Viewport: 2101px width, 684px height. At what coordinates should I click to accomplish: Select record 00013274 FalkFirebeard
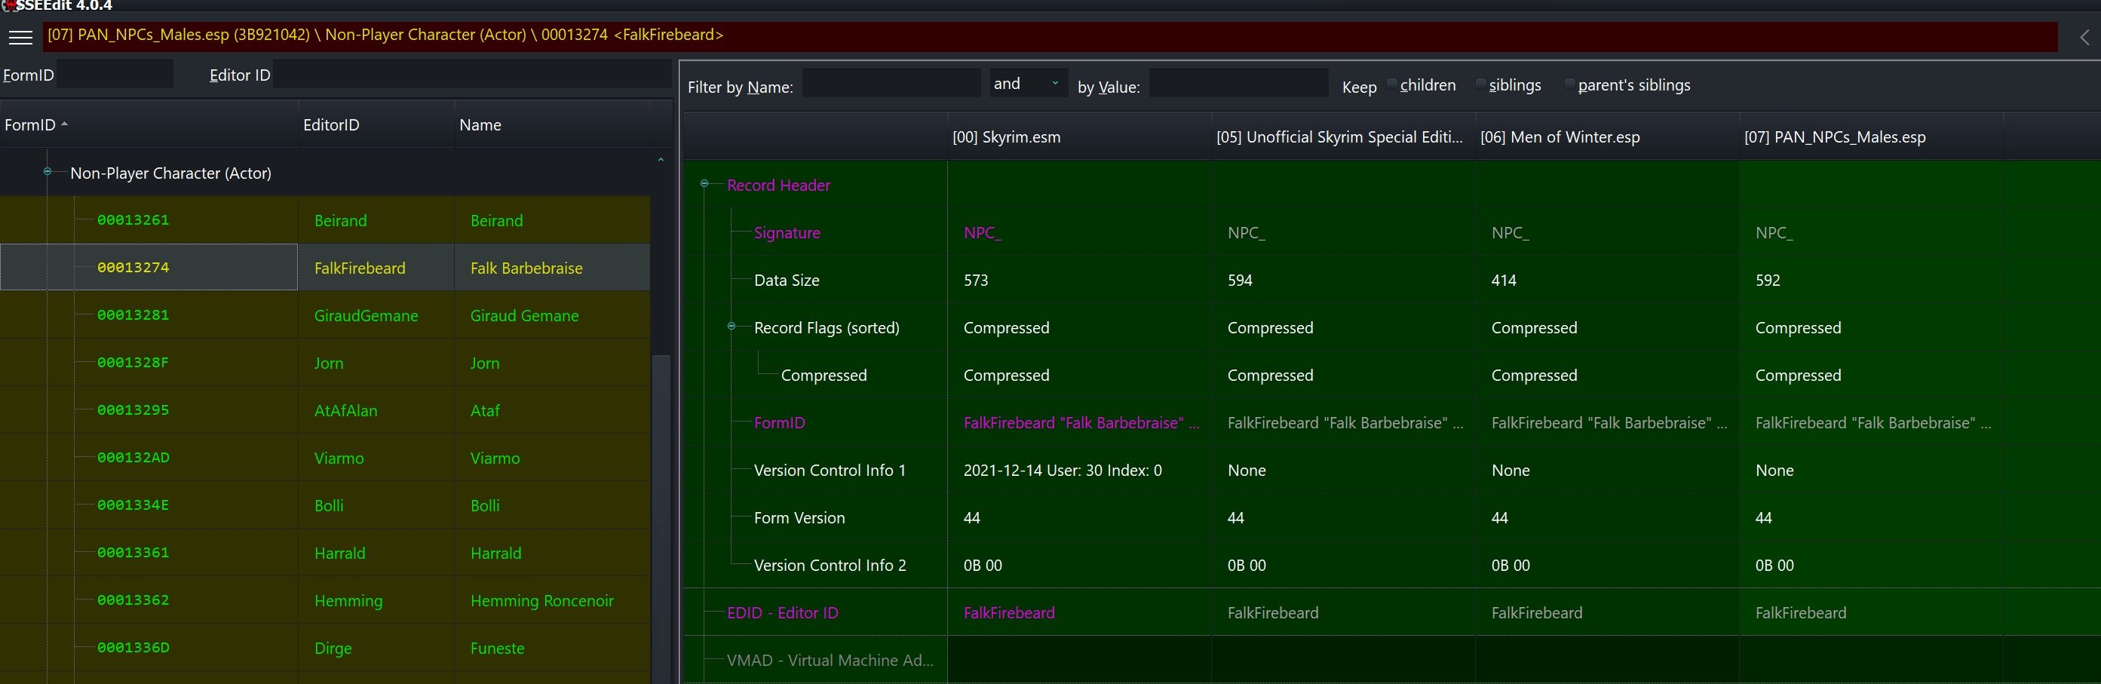point(324,268)
